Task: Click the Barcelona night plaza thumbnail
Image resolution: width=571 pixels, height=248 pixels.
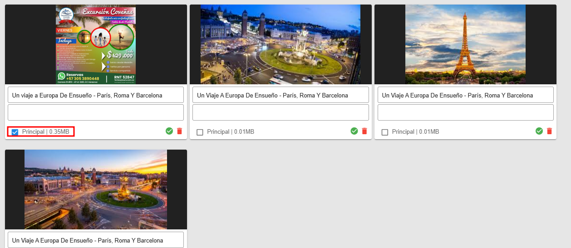Action: 281,44
